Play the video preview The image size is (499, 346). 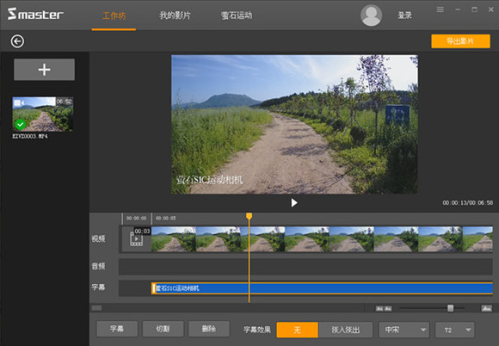click(294, 203)
